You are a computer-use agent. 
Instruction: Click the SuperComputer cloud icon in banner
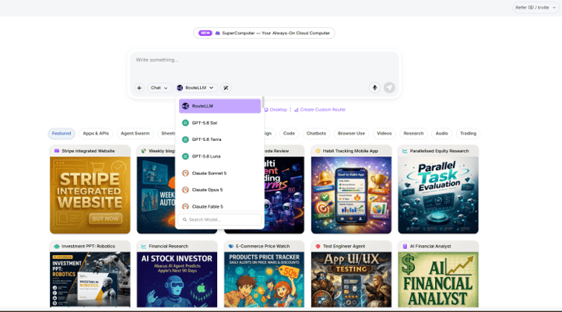pos(217,33)
